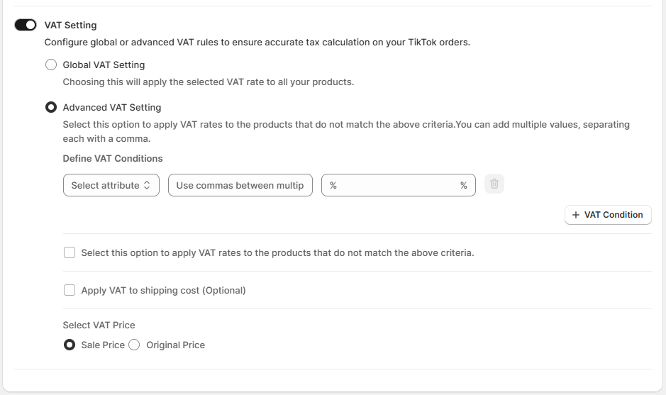Pick the Sale Price radio option

(70, 345)
